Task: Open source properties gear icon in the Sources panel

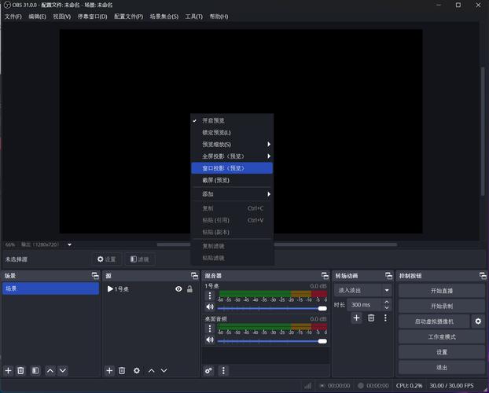Action: [136, 370]
